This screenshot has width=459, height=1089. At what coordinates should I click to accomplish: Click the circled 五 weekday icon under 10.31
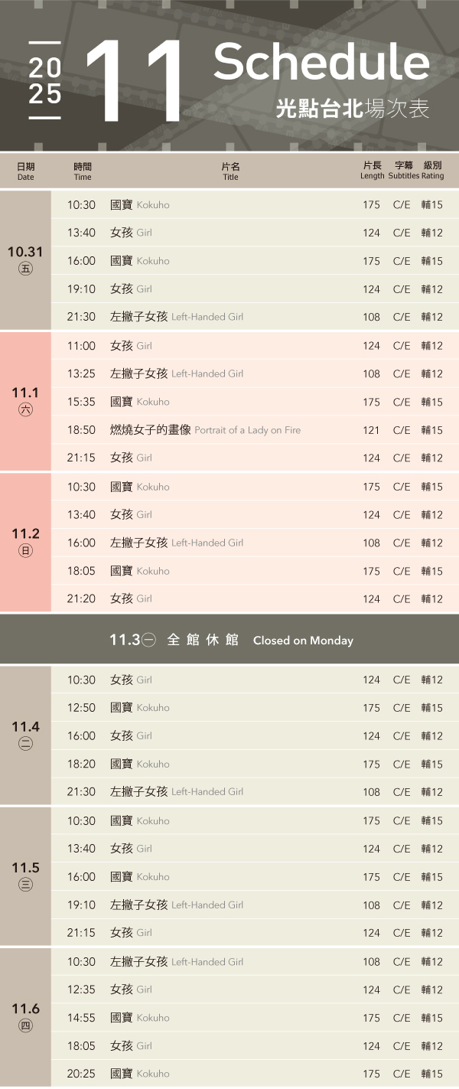26,269
